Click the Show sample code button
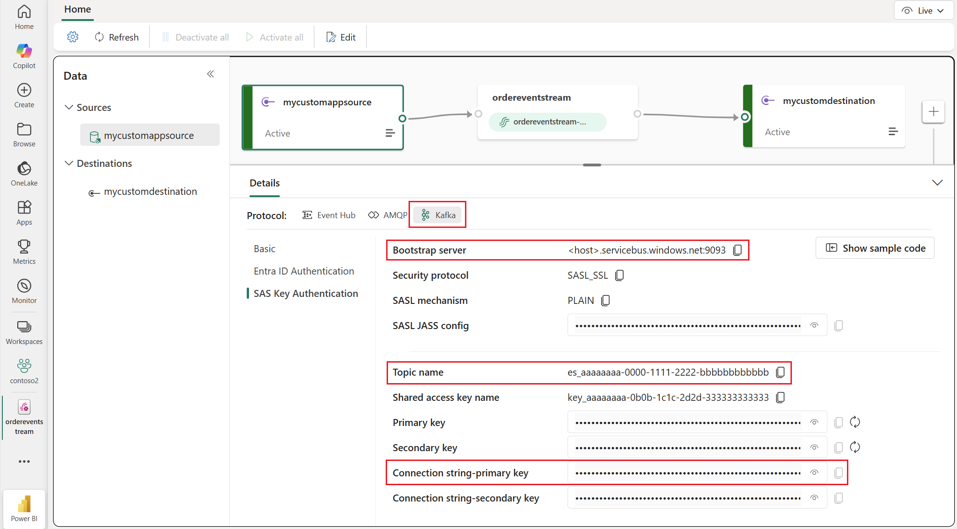This screenshot has height=529, width=957. pos(874,248)
